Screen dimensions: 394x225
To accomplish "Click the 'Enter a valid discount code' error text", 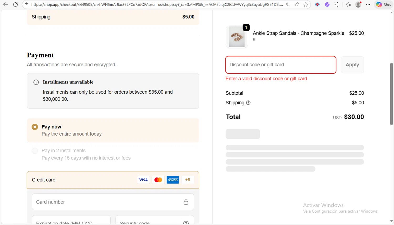I will (266, 79).
